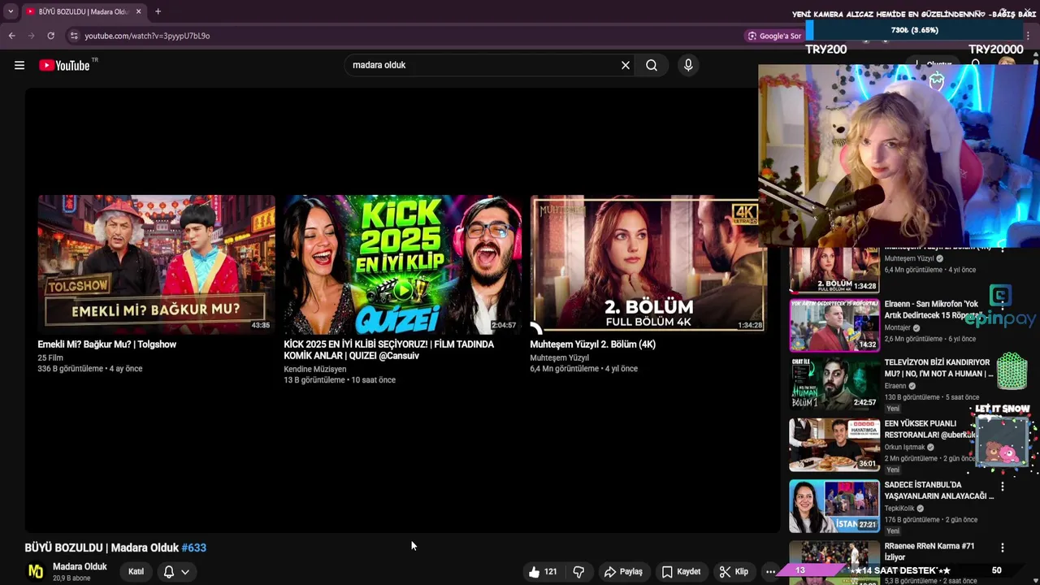Join channel with Katıl button
The width and height of the screenshot is (1040, 585).
136,572
